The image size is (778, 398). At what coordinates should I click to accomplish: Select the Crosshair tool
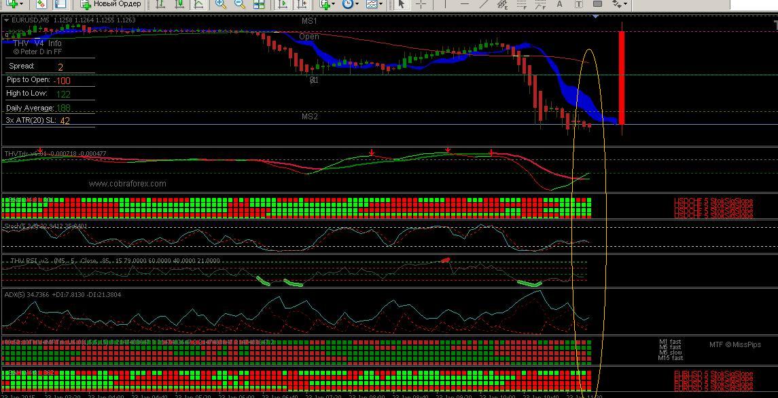point(421,4)
